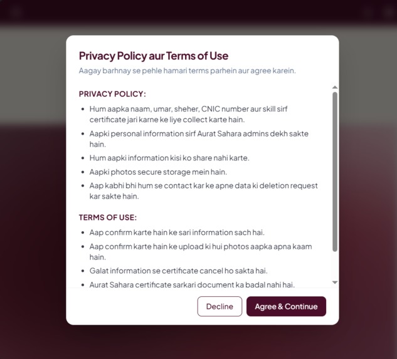Screen dimensions: 397x359
Task: Click the line about information not being shared
Action: [169, 158]
